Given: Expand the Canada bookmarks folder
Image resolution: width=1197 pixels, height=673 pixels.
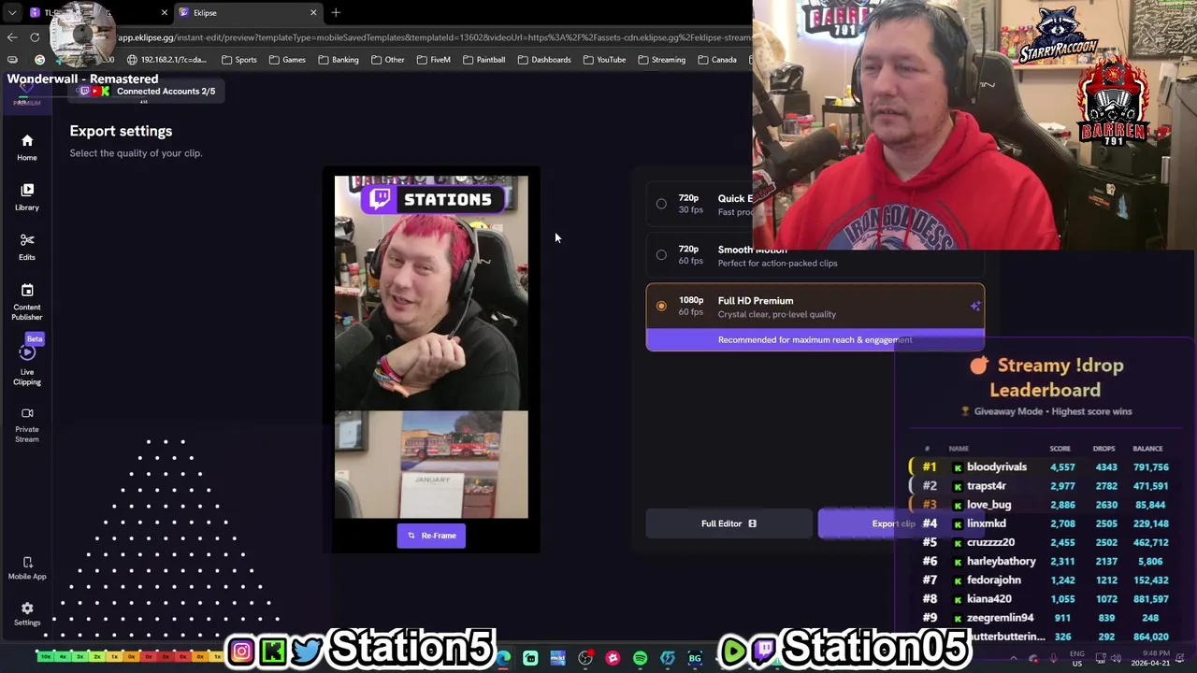Looking at the screenshot, I should tap(716, 60).
